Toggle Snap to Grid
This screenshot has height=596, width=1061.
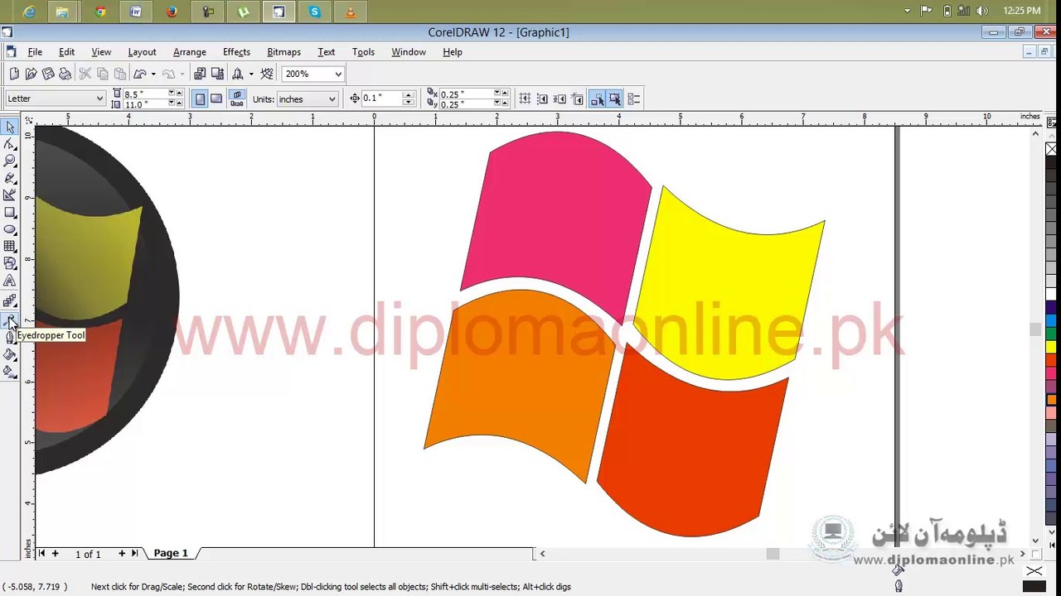click(x=525, y=99)
